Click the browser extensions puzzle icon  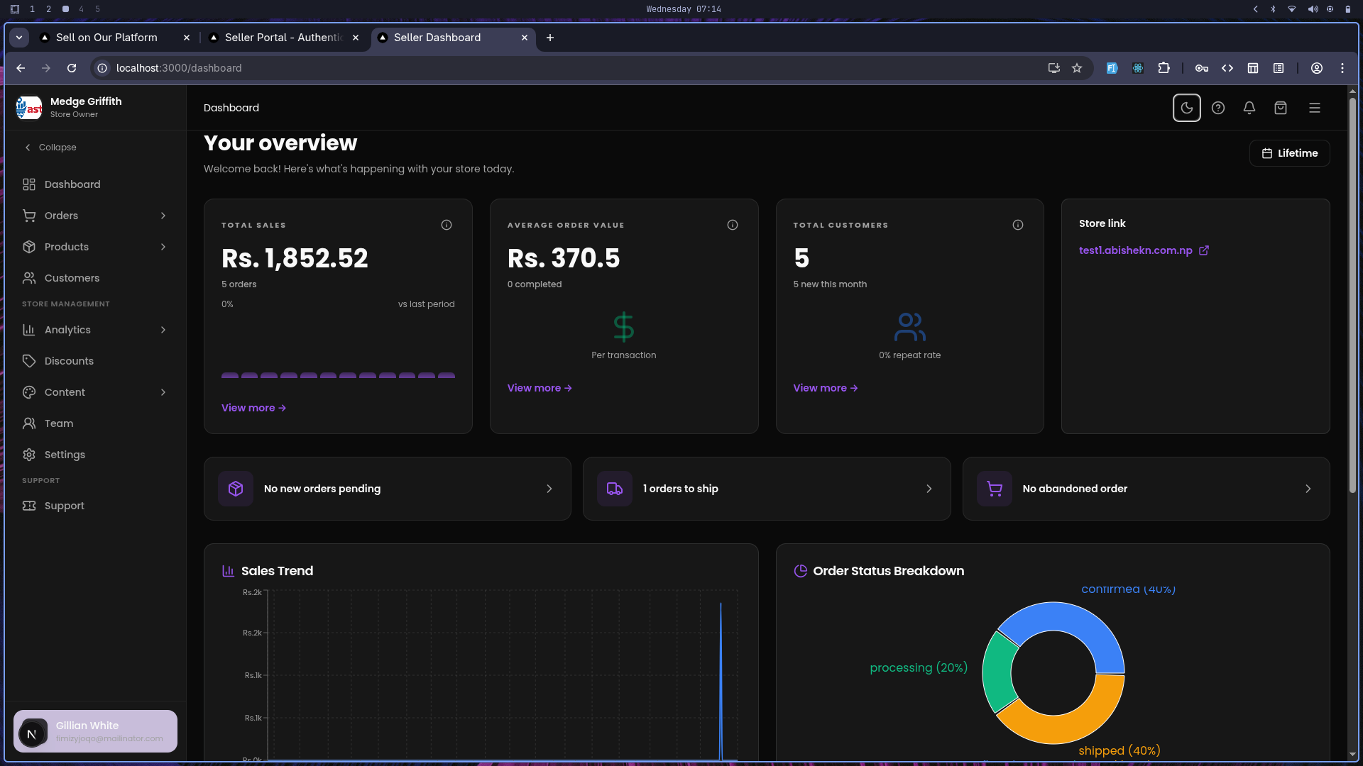click(1164, 68)
